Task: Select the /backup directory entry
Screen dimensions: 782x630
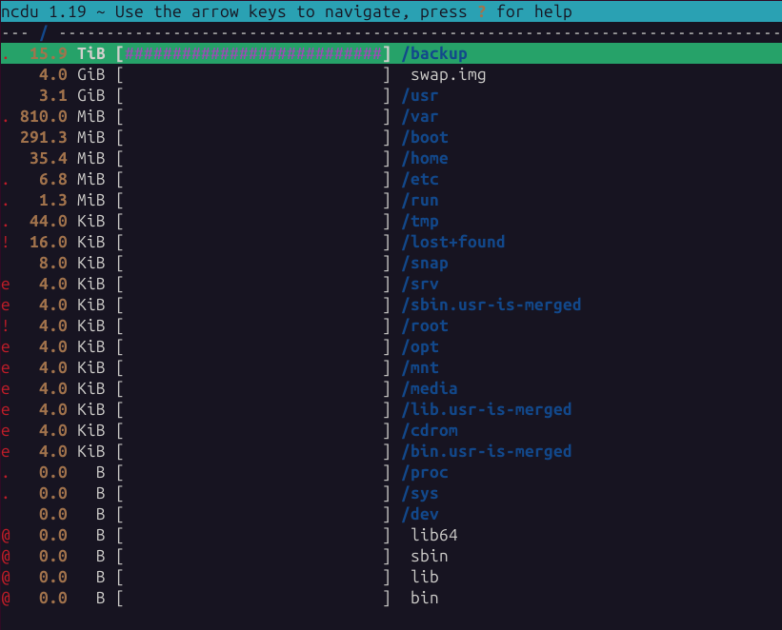Action: click(434, 54)
